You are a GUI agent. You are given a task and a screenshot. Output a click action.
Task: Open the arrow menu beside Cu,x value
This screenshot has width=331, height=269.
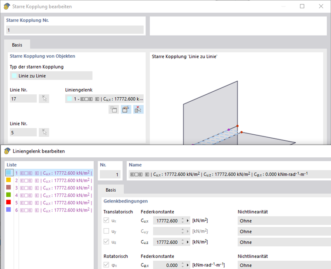(188, 221)
